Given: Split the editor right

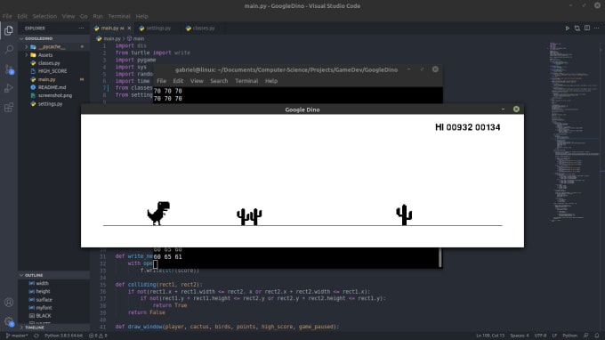Looking at the screenshot, I should (587, 28).
